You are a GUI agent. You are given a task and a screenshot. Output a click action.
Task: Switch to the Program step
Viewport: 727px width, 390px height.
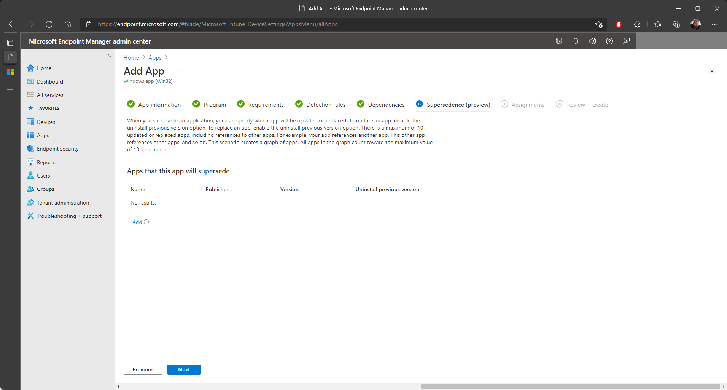pyautogui.click(x=209, y=105)
